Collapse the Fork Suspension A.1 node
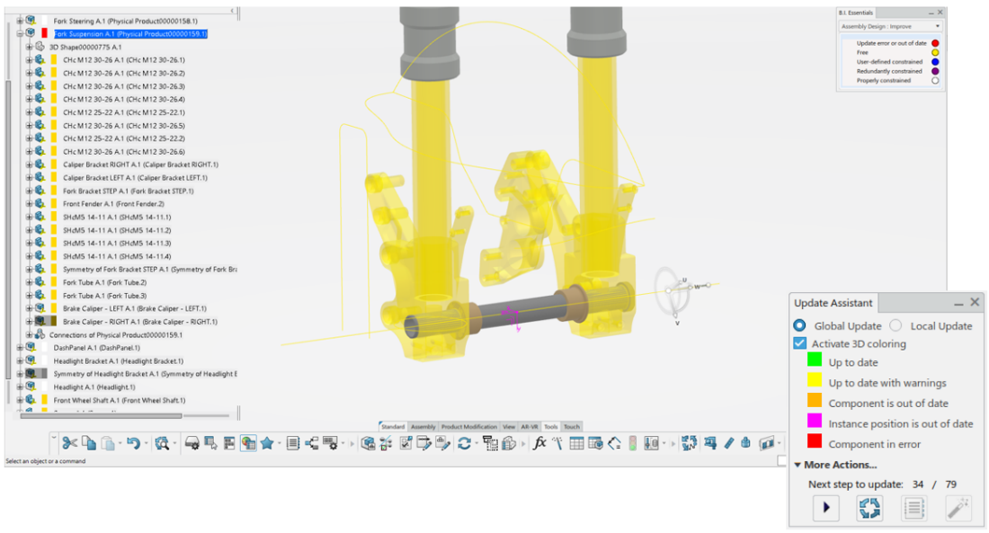The width and height of the screenshot is (989, 533). pos(21,33)
